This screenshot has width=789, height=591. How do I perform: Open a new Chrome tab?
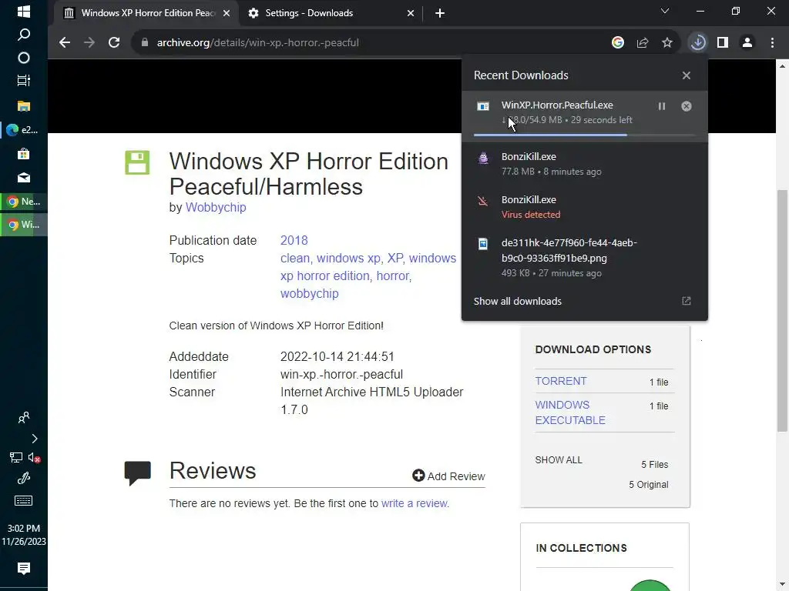(x=440, y=13)
